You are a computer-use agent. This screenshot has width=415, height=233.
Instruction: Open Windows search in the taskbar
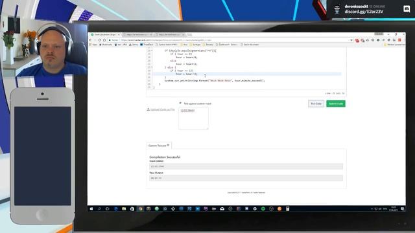tap(99, 208)
